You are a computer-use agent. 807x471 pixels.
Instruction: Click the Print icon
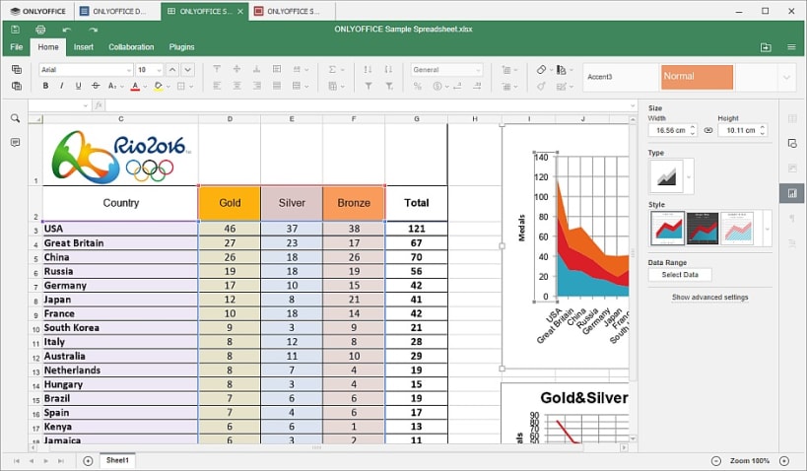coord(40,30)
